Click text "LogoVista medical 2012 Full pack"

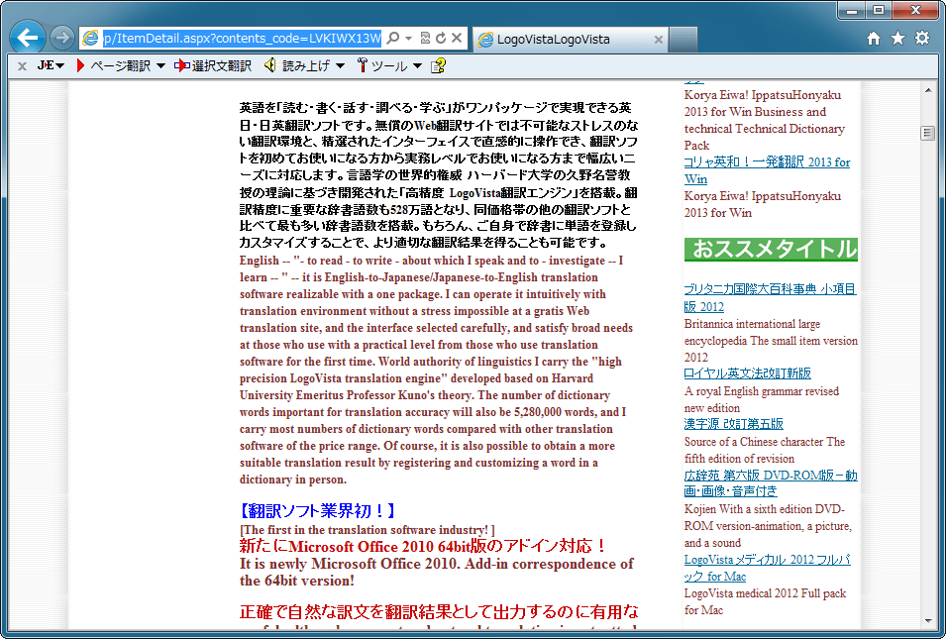point(765,593)
